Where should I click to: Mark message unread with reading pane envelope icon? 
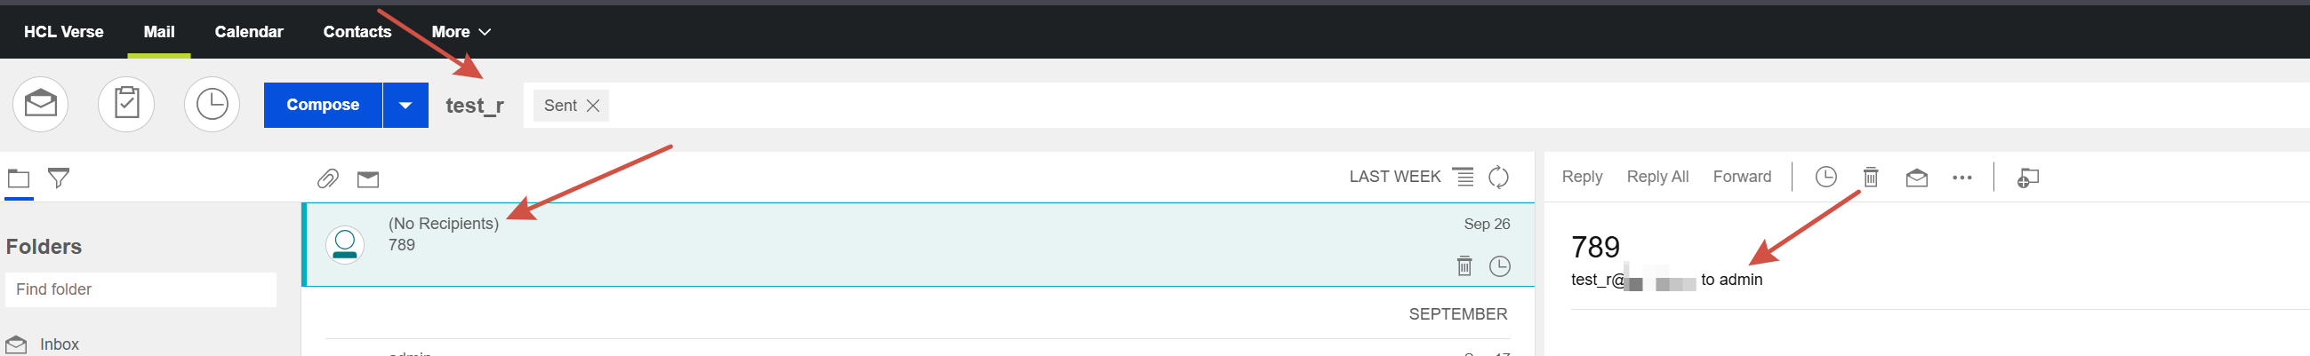click(x=1916, y=177)
